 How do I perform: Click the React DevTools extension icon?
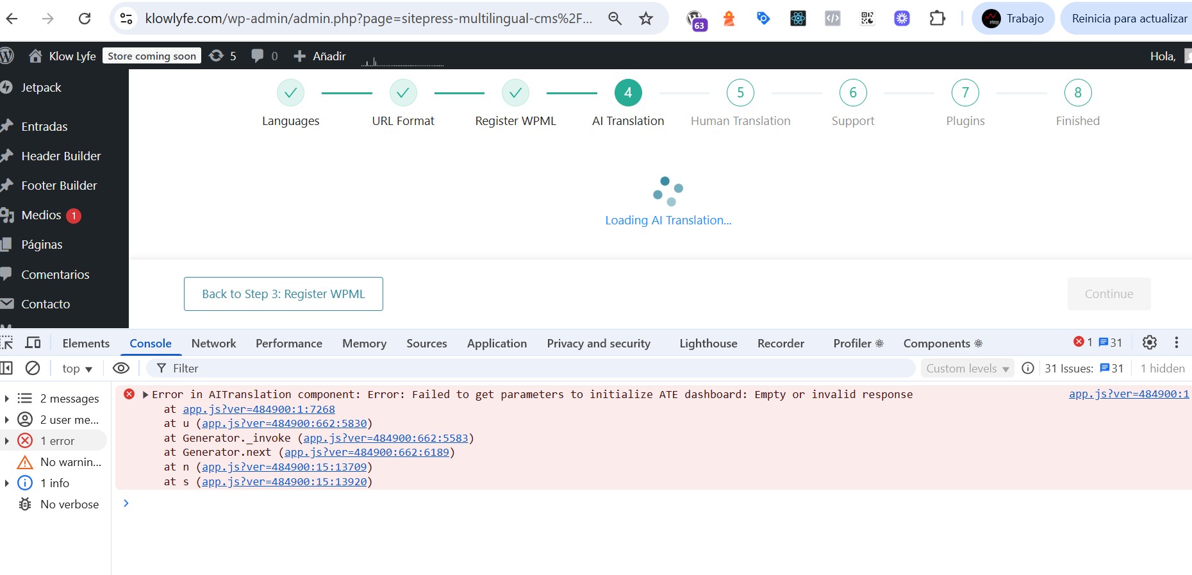pos(798,19)
